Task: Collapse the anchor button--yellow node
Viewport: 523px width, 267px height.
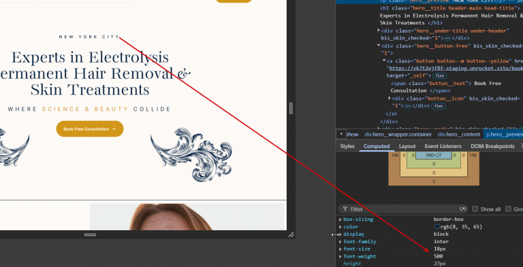Action: tap(384, 60)
